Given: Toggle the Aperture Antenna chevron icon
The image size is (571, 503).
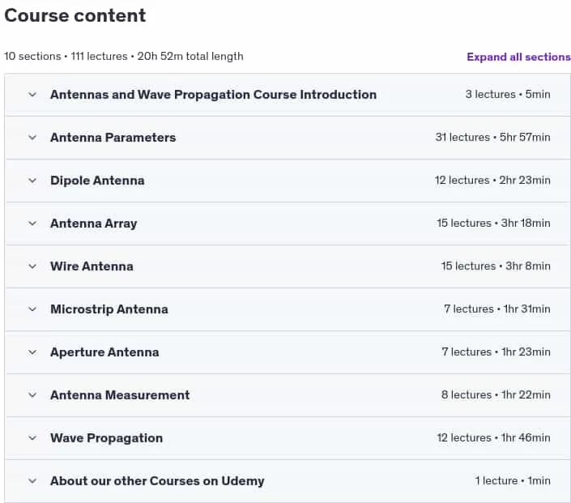Looking at the screenshot, I should coord(32,352).
